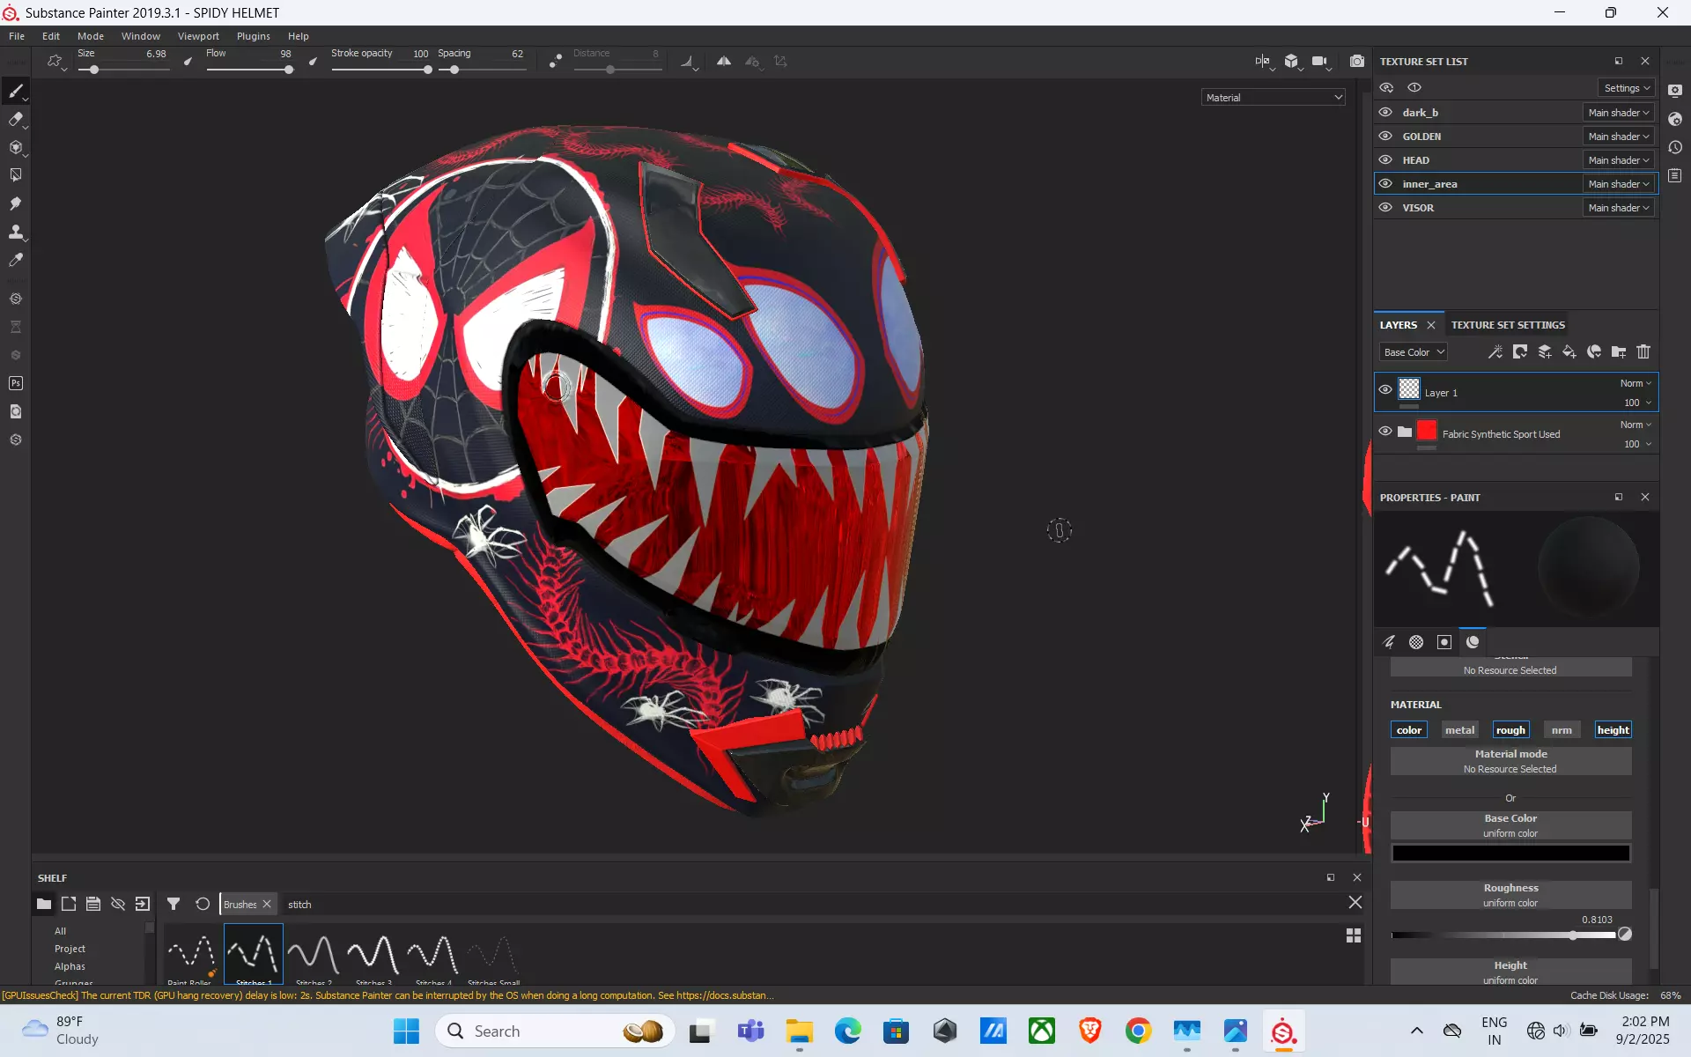Add a new folder in Layers
The width and height of the screenshot is (1691, 1057).
(1619, 352)
